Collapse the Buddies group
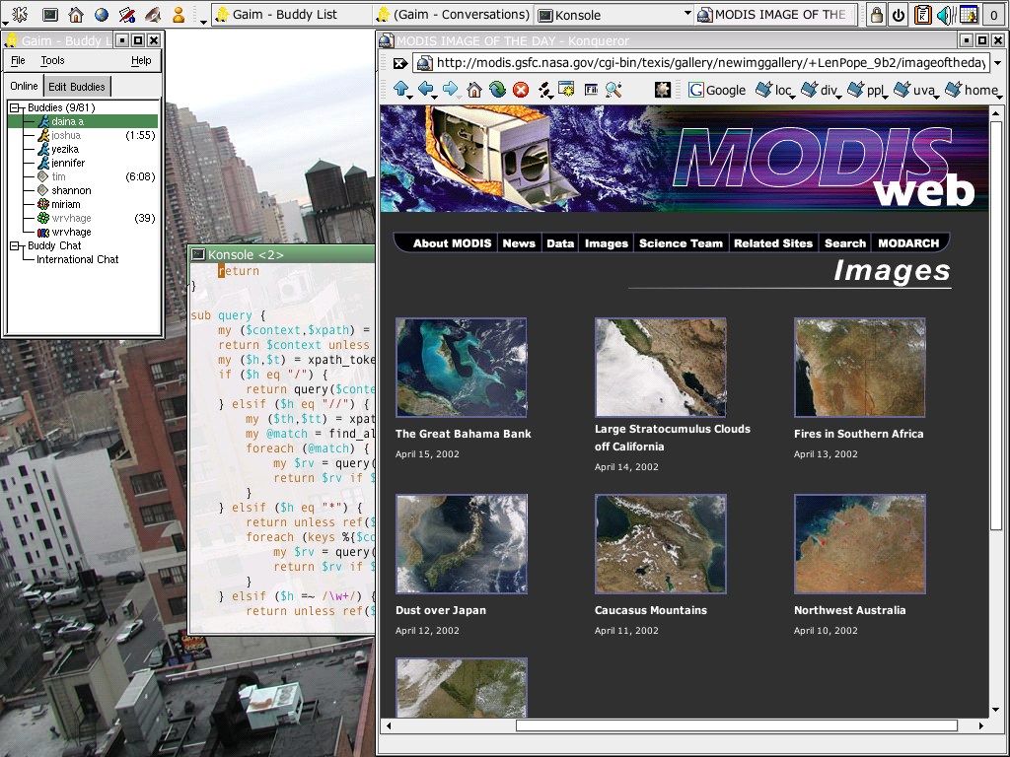Image resolution: width=1010 pixels, height=757 pixels. pos(16,107)
